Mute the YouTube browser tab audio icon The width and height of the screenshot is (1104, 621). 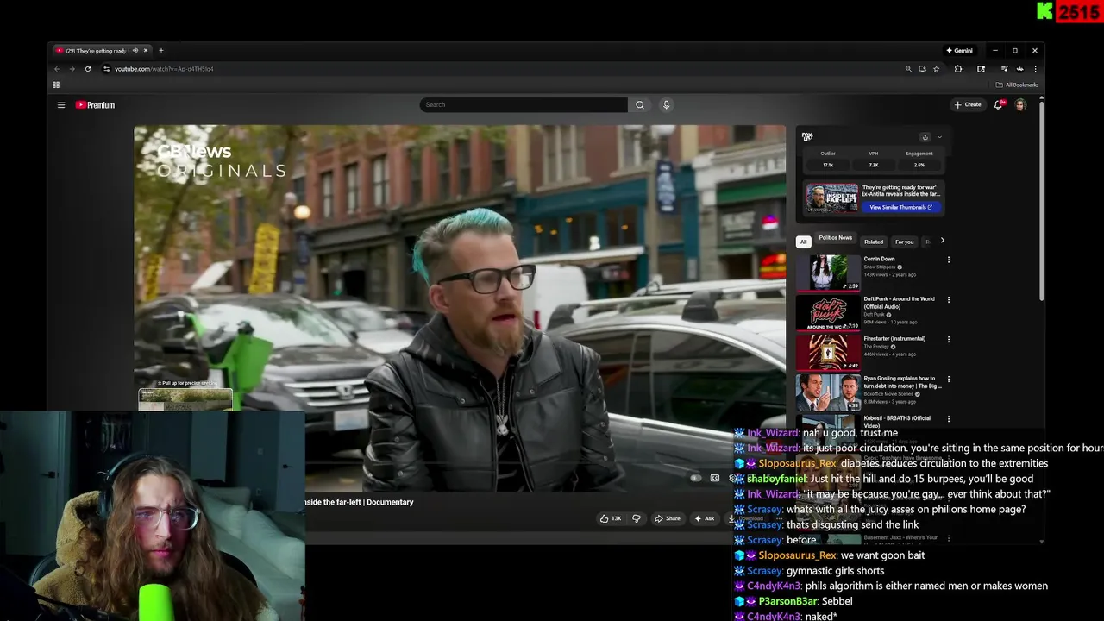pos(135,51)
